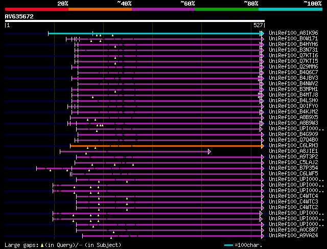
Task: Select the UniRef100_B7P354 label
Action: (x=293, y=168)
